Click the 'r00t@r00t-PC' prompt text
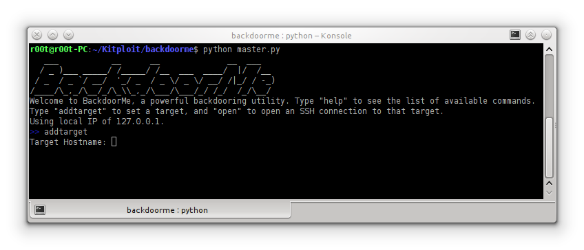Image resolution: width=584 pixels, height=250 pixels. tap(59, 49)
